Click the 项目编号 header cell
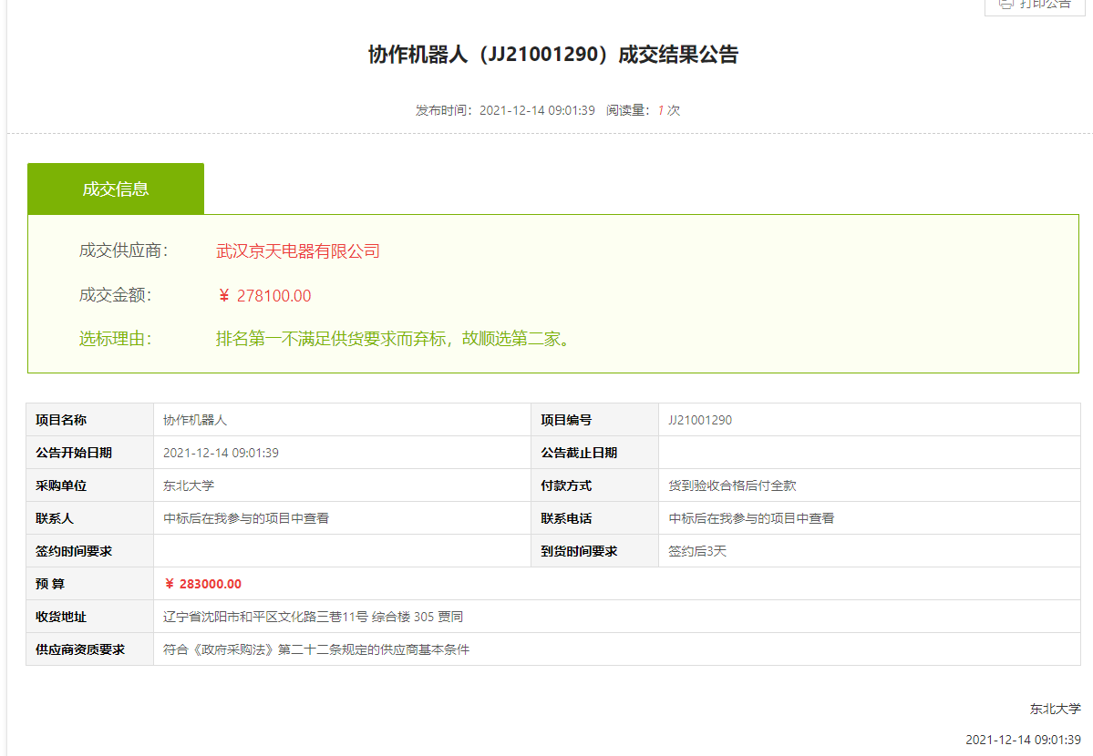Image resolution: width=1093 pixels, height=756 pixels. click(x=594, y=420)
